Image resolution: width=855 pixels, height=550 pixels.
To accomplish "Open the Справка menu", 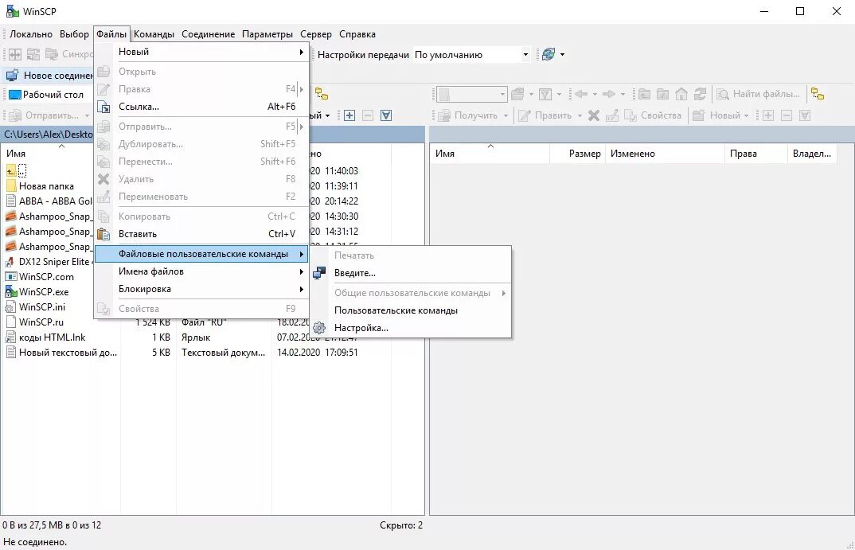I will point(357,33).
